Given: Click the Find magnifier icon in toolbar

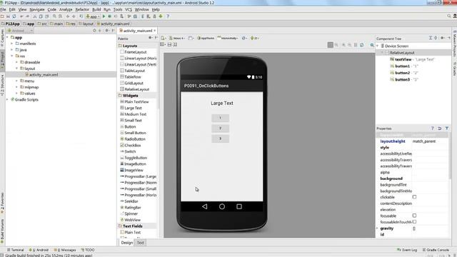Looking at the screenshot, I should coord(54,16).
